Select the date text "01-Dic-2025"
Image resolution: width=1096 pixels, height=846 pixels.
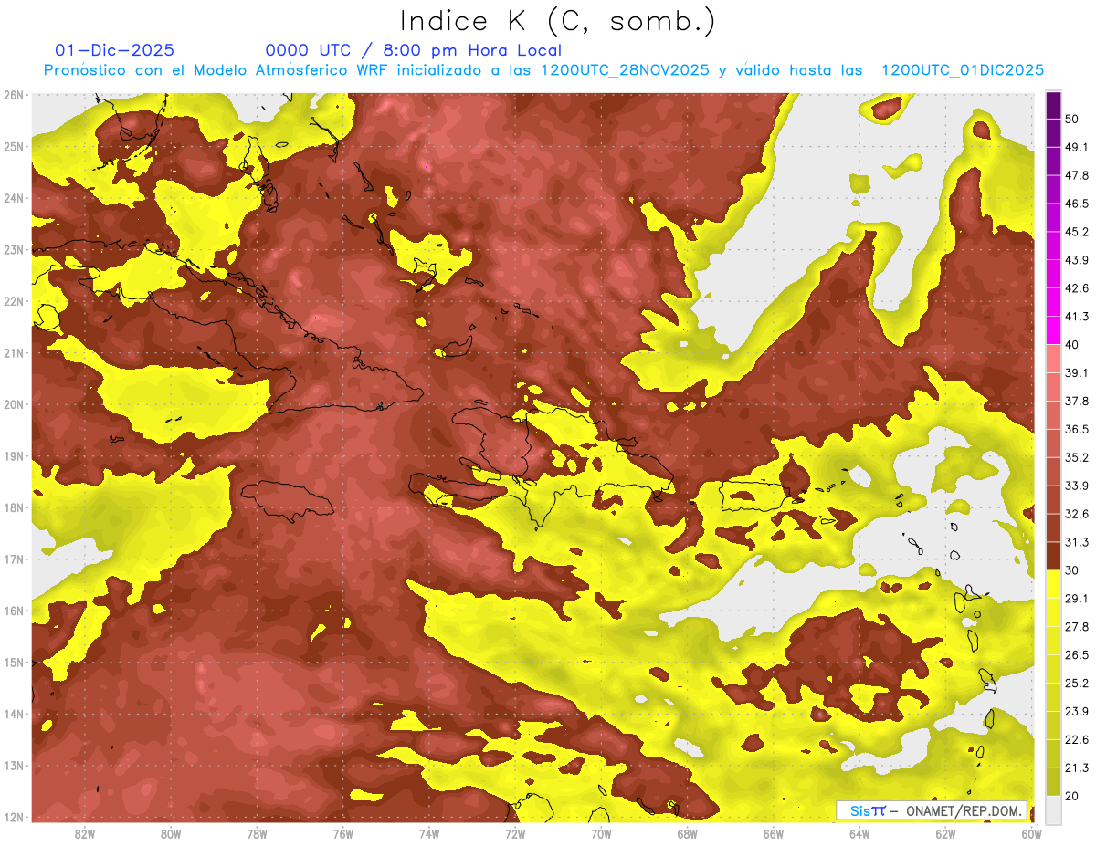[114, 50]
